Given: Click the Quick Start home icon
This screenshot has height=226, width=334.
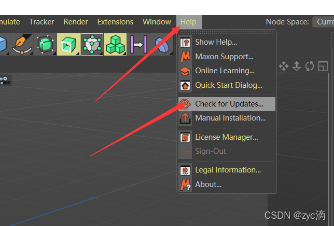Looking at the screenshot, I should pyautogui.click(x=185, y=86).
